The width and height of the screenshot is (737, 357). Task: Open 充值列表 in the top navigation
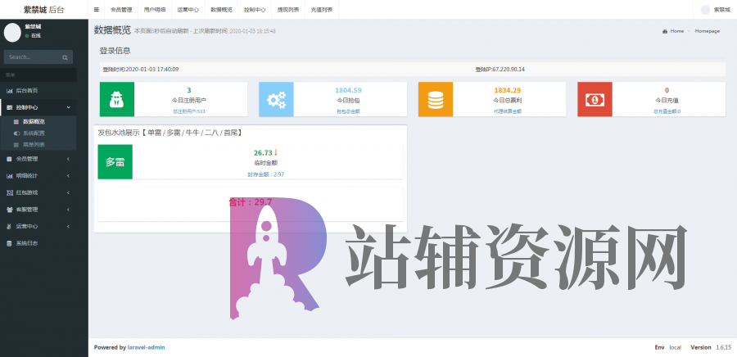[322, 9]
